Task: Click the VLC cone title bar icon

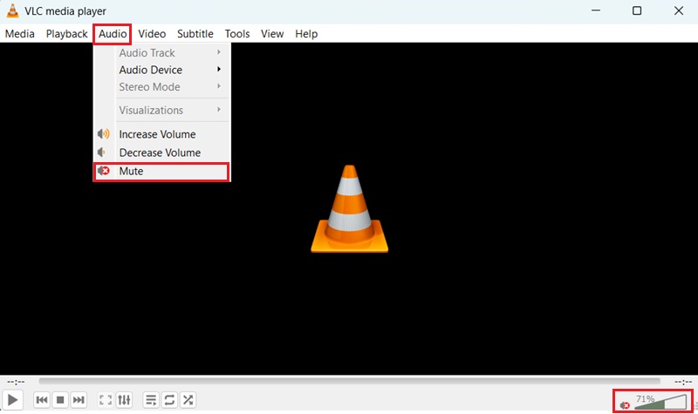Action: [12, 10]
